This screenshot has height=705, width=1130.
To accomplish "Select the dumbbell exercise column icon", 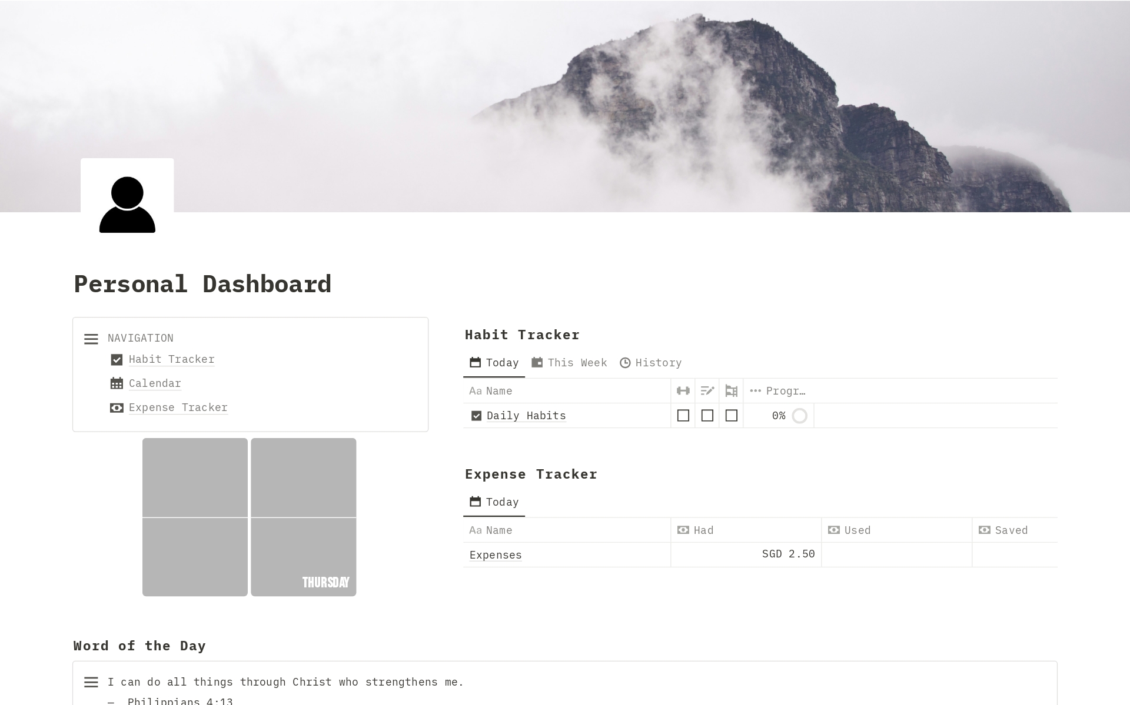I will (683, 390).
